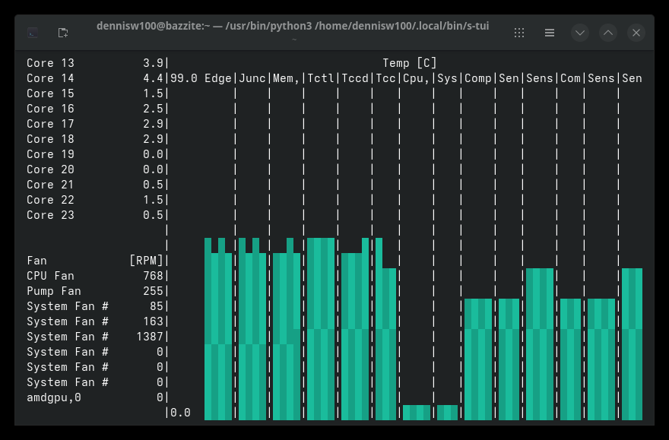This screenshot has height=440, width=669.
Task: Click the Junc temperature column label
Action: [252, 78]
